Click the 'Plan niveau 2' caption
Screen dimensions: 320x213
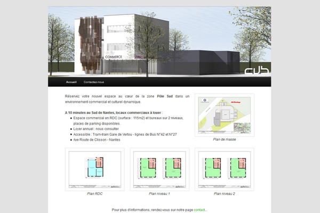point(225,194)
